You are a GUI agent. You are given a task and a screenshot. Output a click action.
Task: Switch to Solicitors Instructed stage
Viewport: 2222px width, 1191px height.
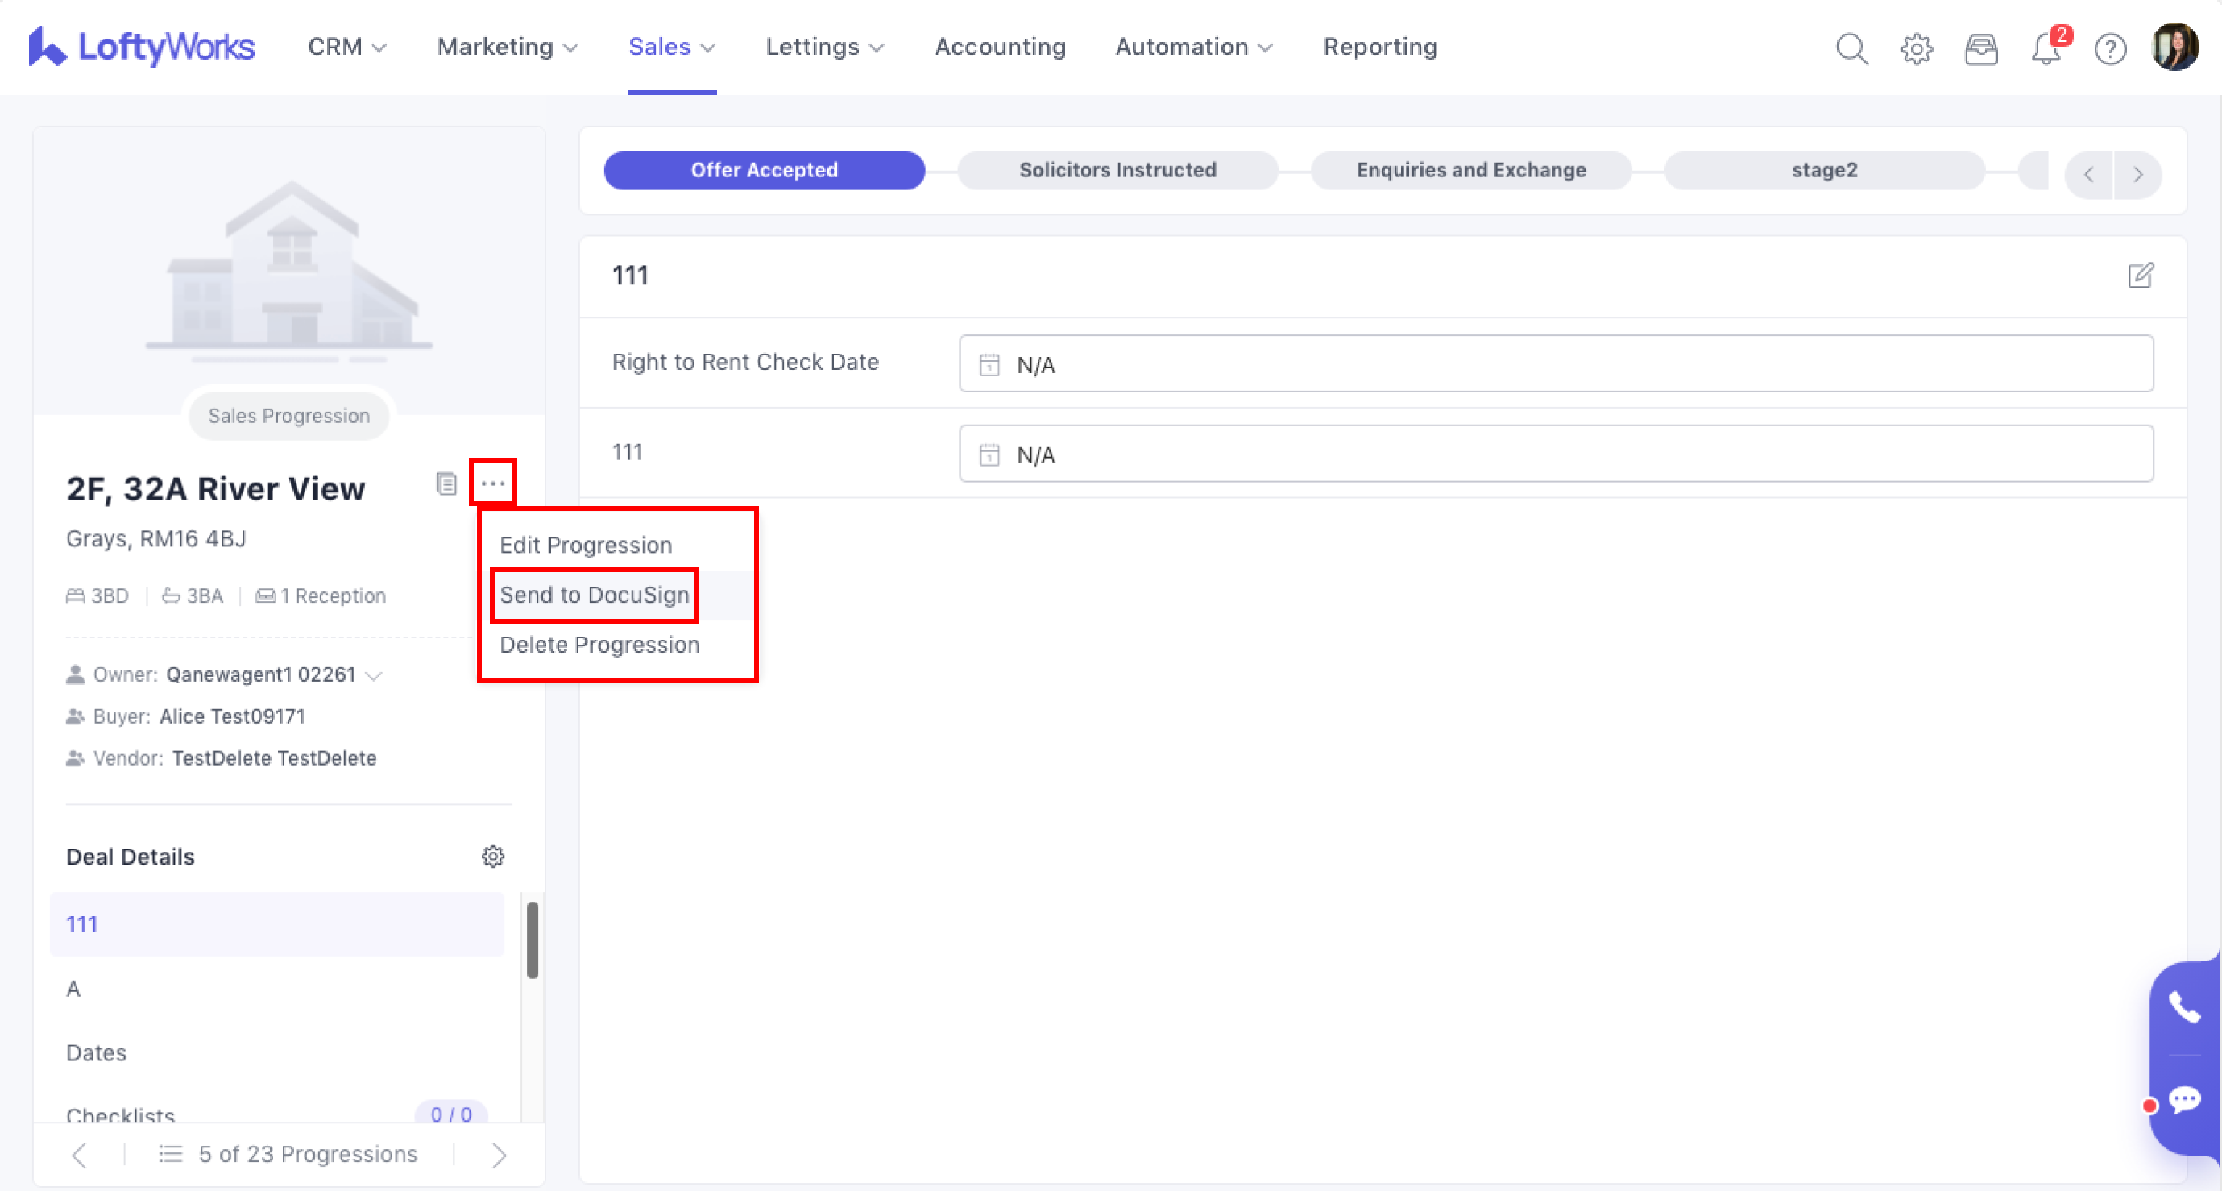tap(1117, 170)
